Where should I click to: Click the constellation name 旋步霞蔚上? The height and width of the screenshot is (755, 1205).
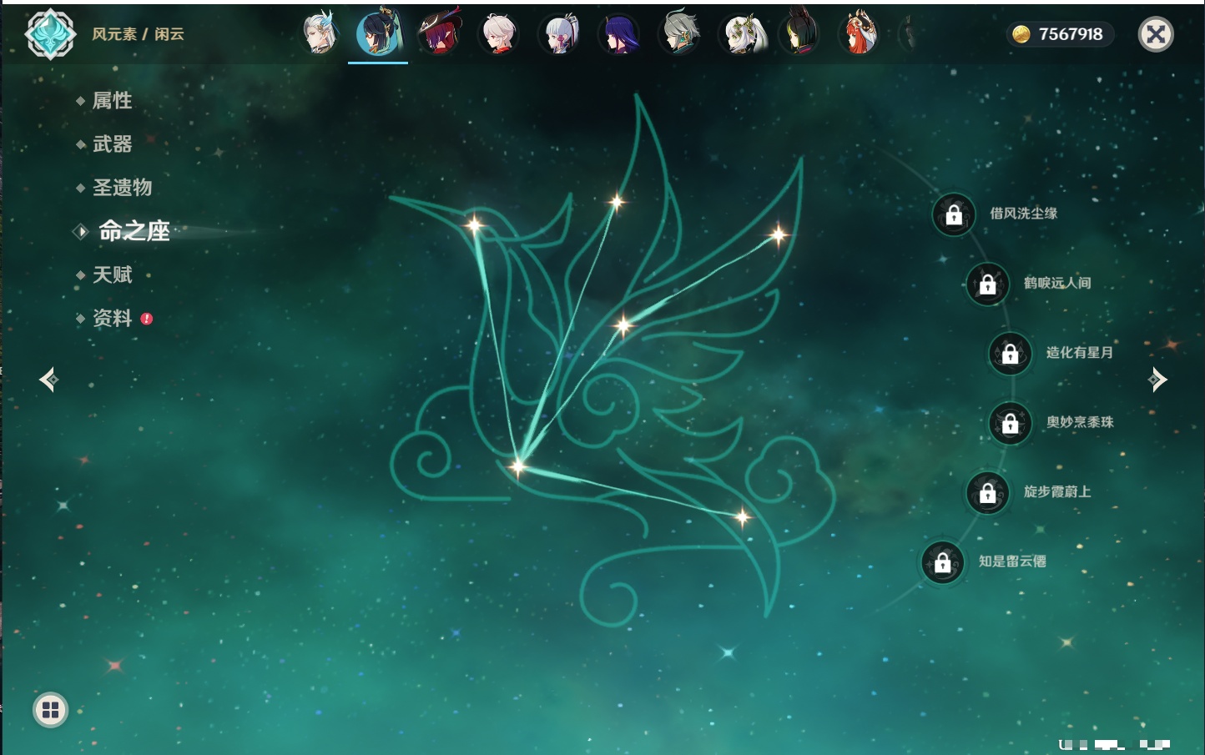(x=1057, y=491)
